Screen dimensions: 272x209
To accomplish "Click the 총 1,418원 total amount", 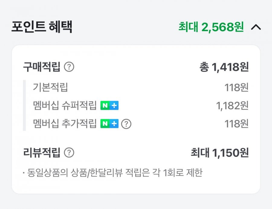I will pyautogui.click(x=224, y=67).
